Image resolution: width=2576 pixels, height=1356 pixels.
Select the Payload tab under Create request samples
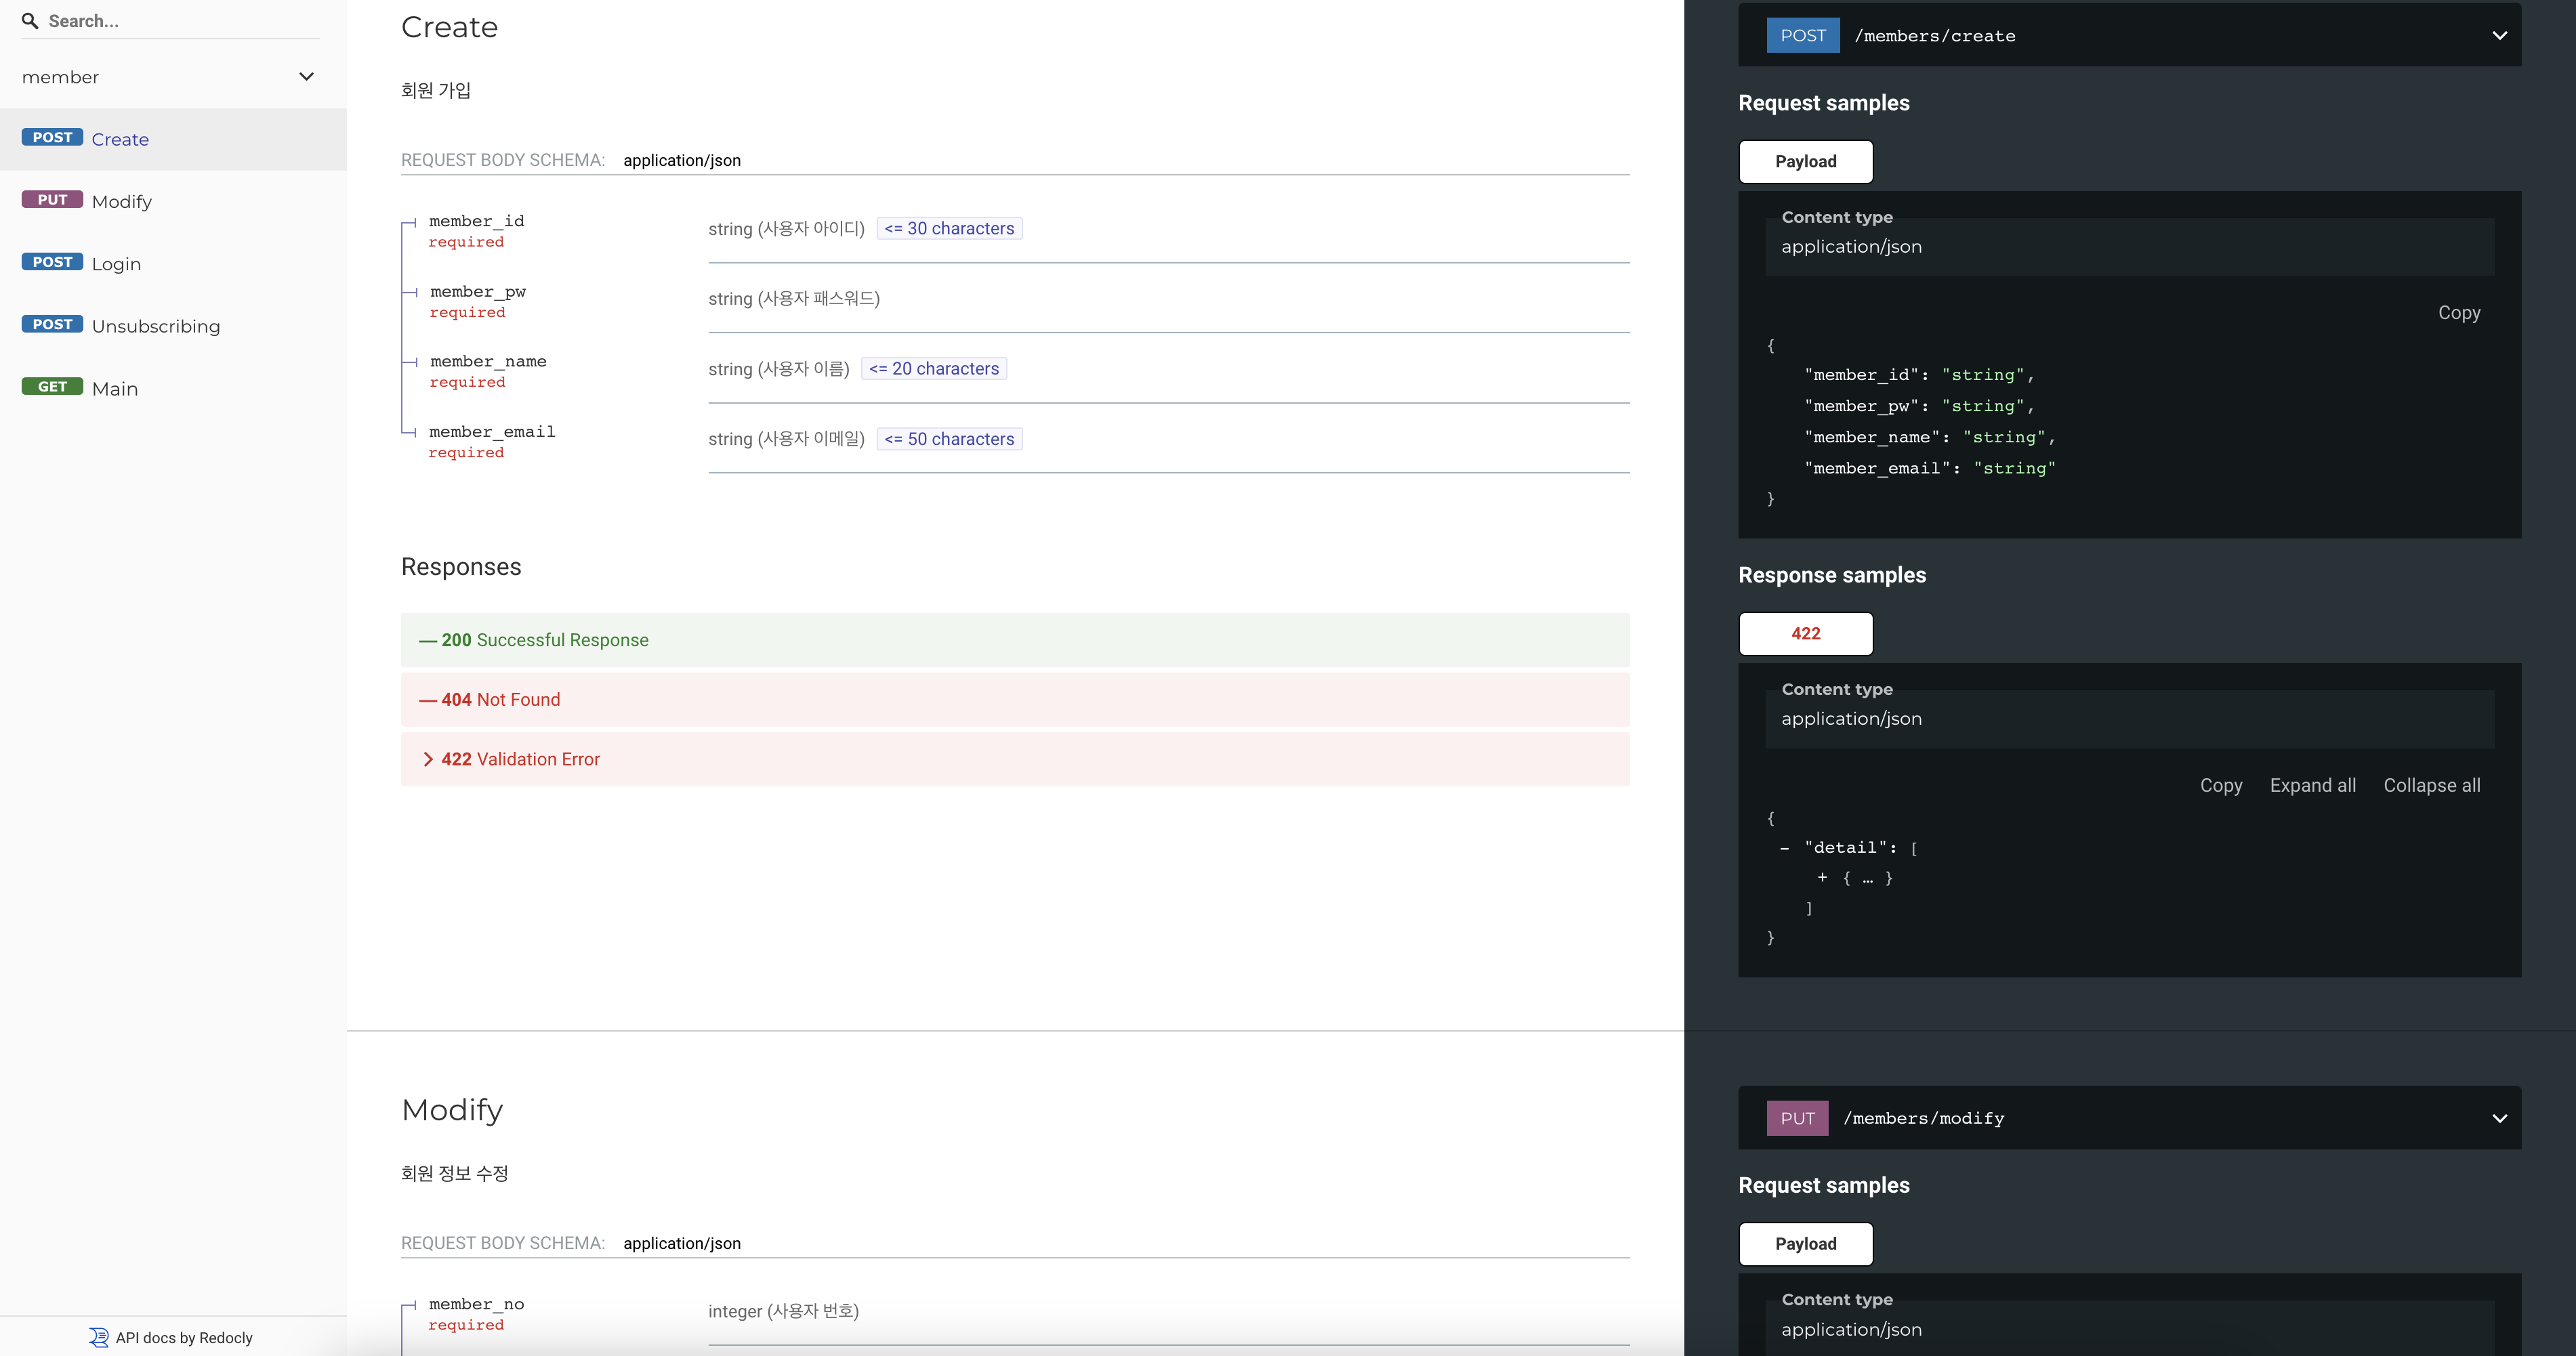coord(1805,162)
